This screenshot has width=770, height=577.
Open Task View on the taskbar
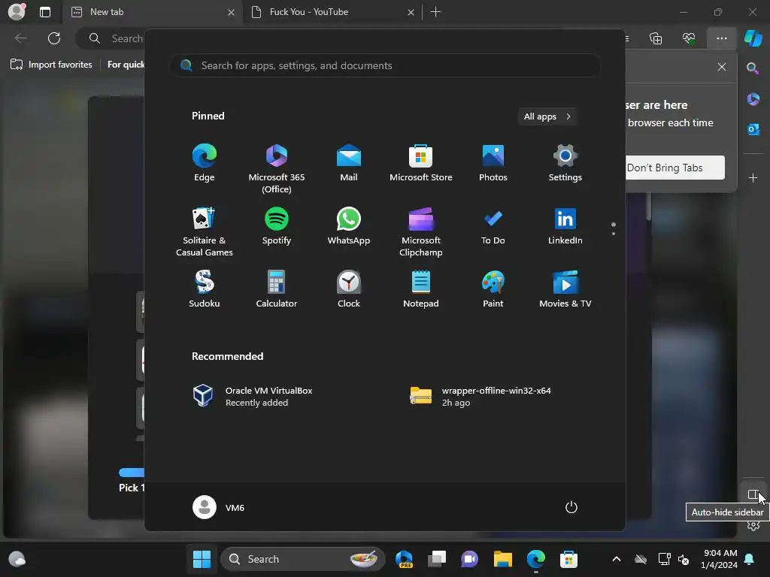(437, 559)
